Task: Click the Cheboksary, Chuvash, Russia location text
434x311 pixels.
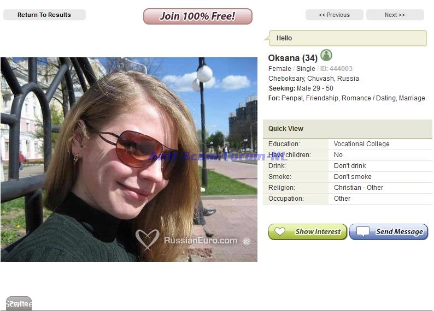Action: pyautogui.click(x=313, y=79)
